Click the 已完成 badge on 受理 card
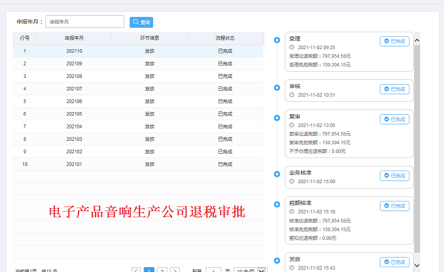444x272 pixels. click(x=394, y=42)
